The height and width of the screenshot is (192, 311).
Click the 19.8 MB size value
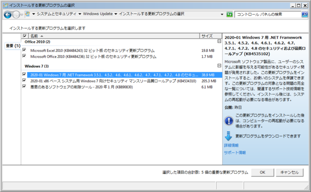(x=208, y=50)
